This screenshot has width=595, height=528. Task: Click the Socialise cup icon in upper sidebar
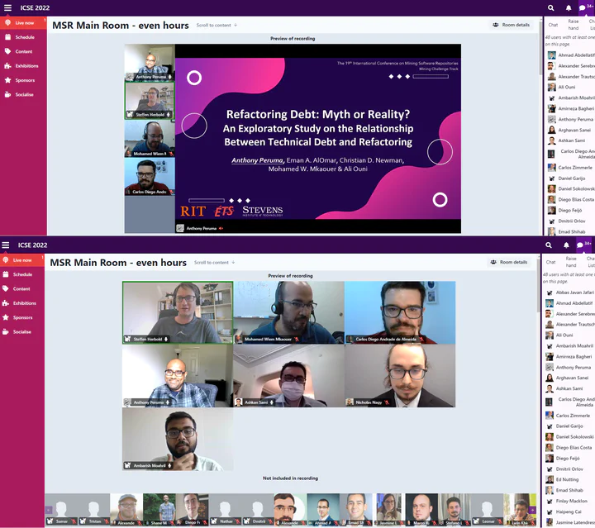pyautogui.click(x=7, y=94)
